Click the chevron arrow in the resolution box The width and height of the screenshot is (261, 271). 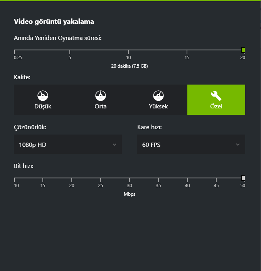pyautogui.click(x=115, y=145)
